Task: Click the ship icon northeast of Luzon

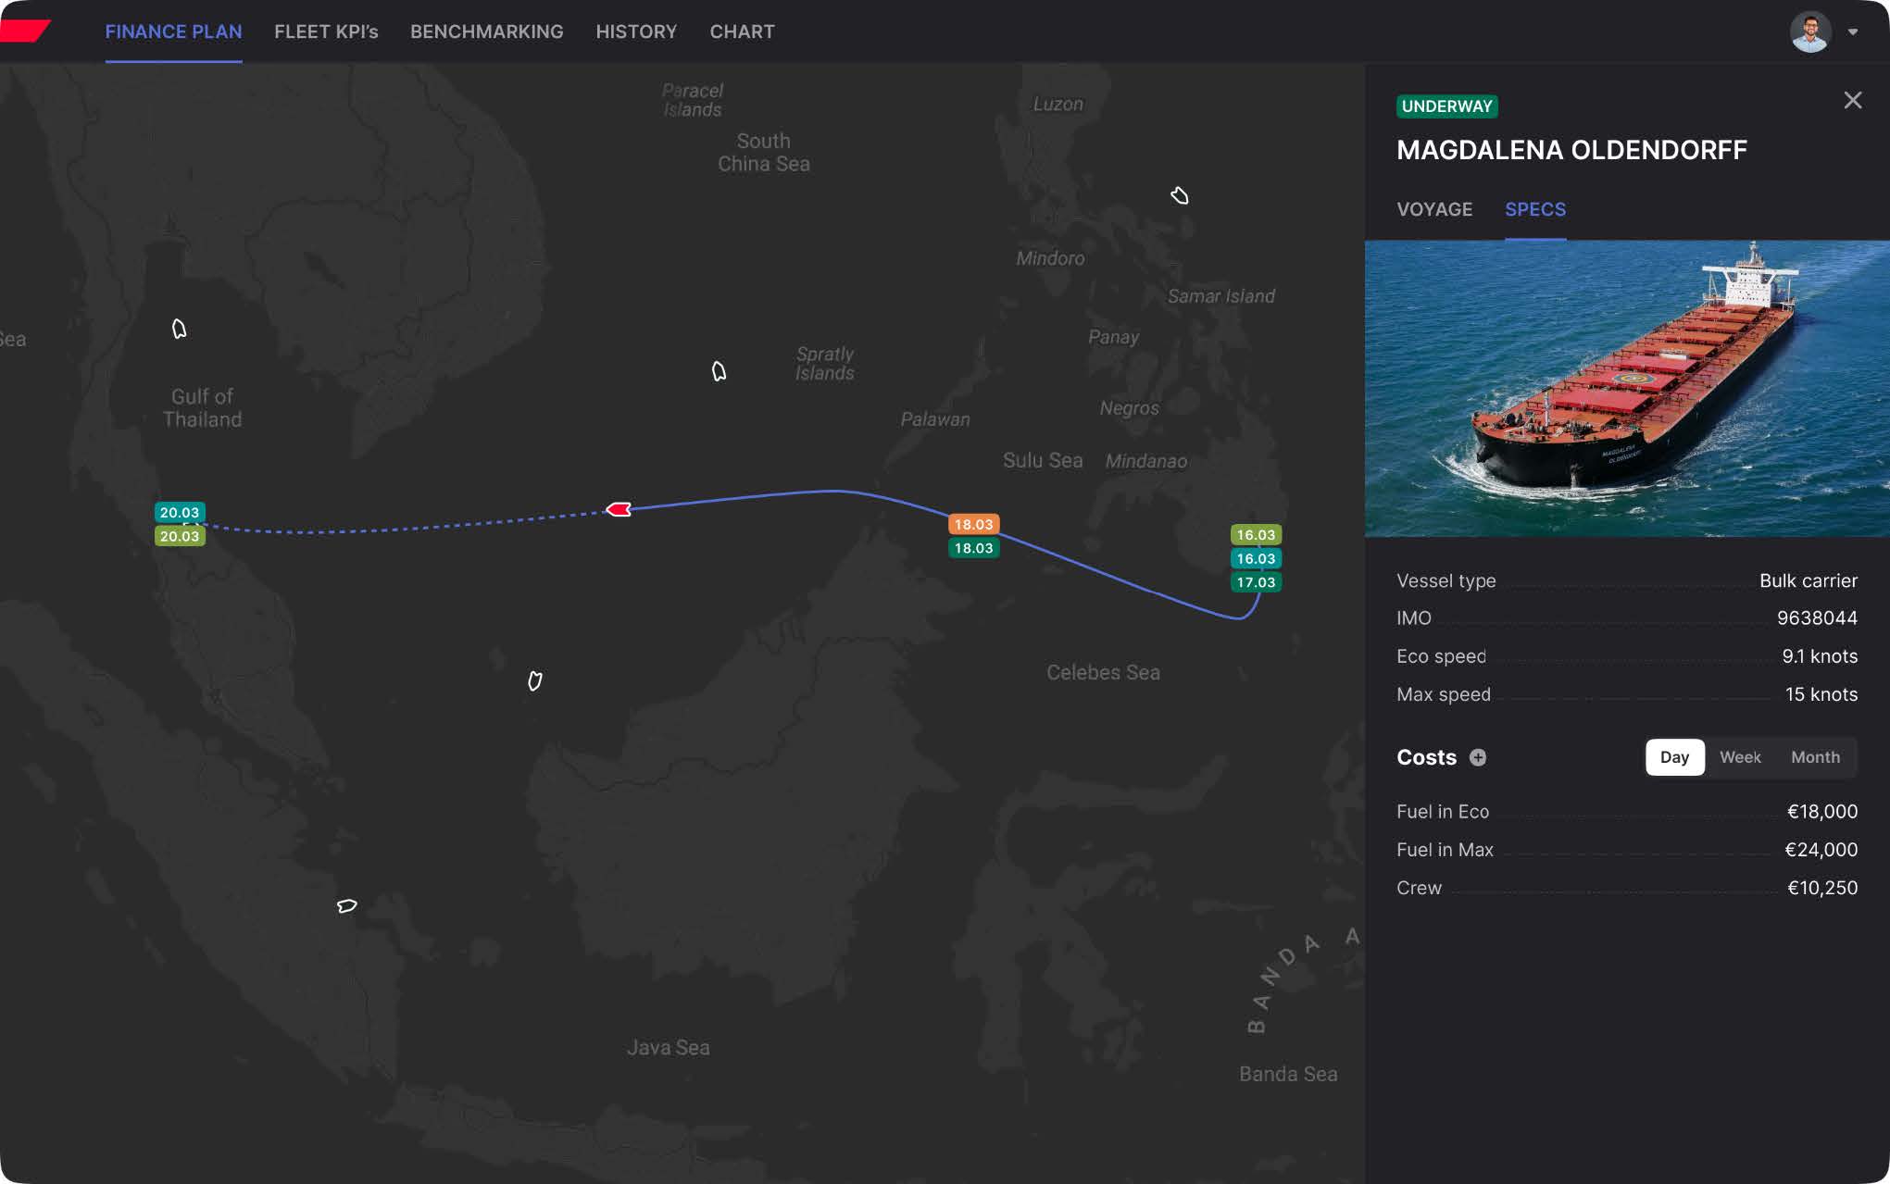Action: point(1181,195)
